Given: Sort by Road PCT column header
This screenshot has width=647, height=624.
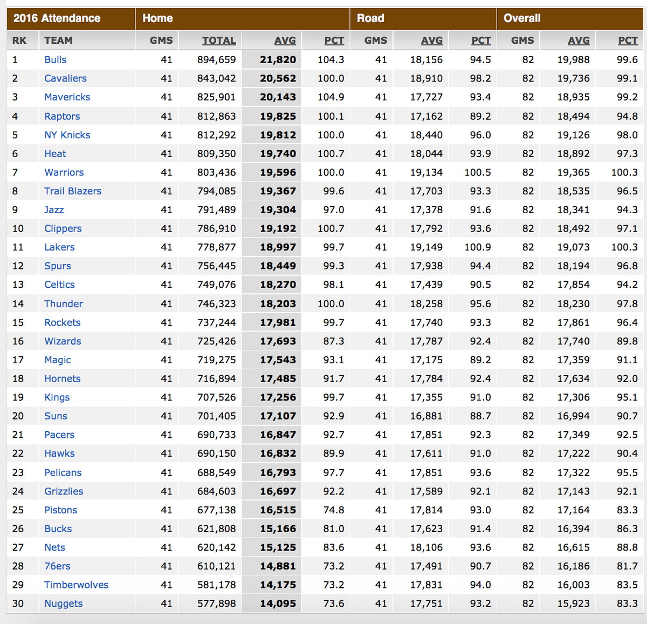Looking at the screenshot, I should [x=481, y=40].
